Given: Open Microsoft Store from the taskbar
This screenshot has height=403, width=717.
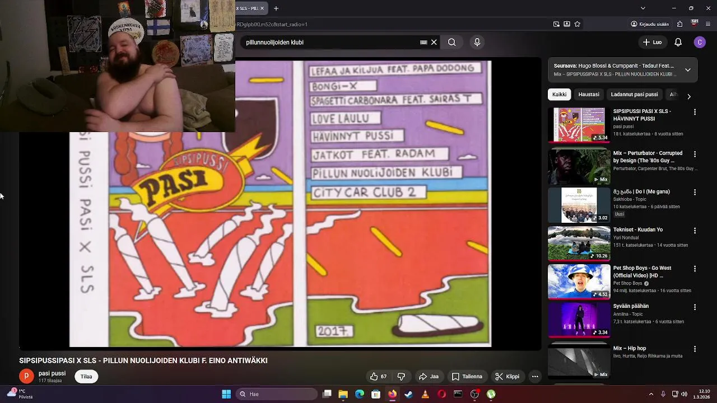Looking at the screenshot, I should click(376, 394).
